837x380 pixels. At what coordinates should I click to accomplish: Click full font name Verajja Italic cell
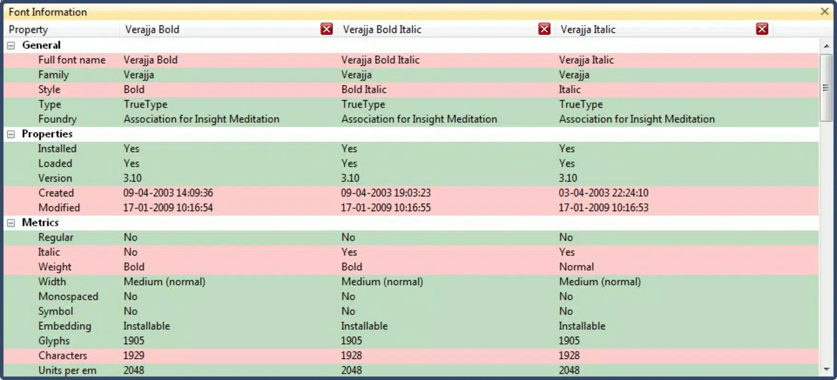coord(586,60)
